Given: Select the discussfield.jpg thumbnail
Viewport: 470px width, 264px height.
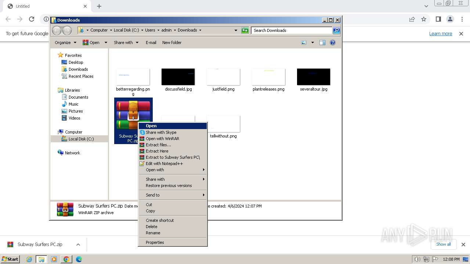Looking at the screenshot, I should (178, 77).
